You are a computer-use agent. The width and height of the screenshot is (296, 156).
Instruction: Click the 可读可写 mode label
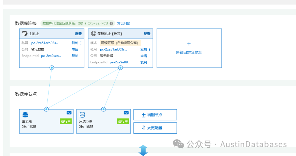coord(120,43)
